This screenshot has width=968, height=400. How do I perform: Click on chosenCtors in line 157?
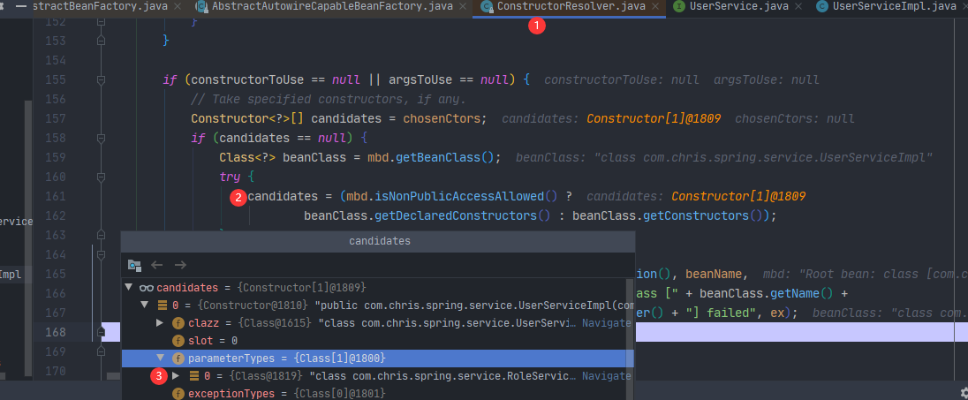click(442, 118)
